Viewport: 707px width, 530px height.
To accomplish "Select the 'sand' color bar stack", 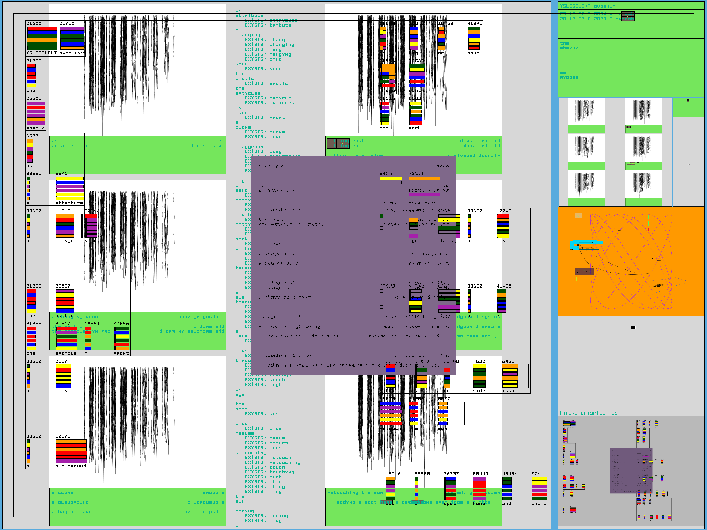I will click(x=474, y=38).
